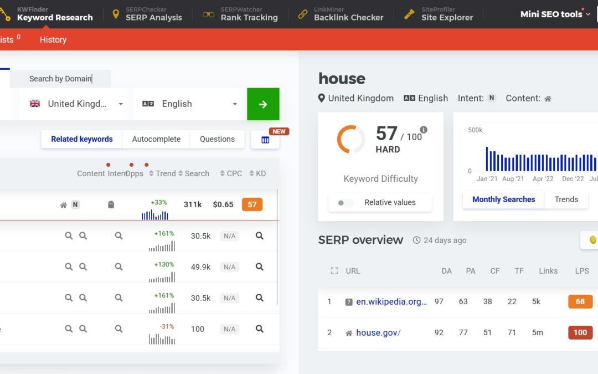598x374 pixels.
Task: Start the search with the green arrow button
Action: [x=263, y=104]
